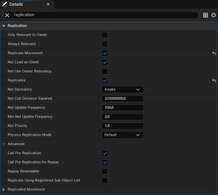Image resolution: width=218 pixels, height=195 pixels.
Task: Enable Only Relevant to Owner
Action: 105,35
